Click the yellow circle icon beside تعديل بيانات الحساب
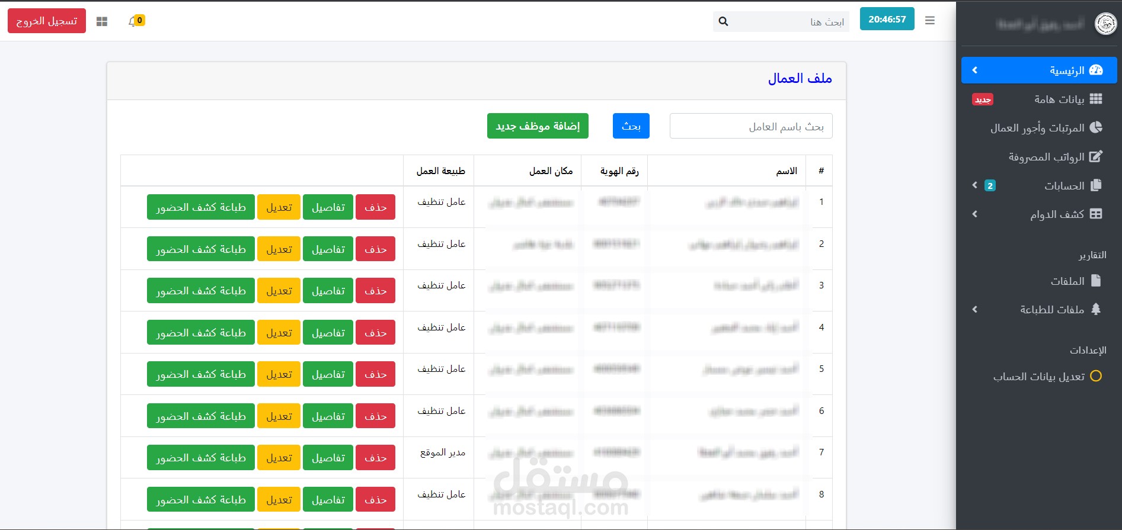Screen dimensions: 1122x530 tap(1096, 376)
